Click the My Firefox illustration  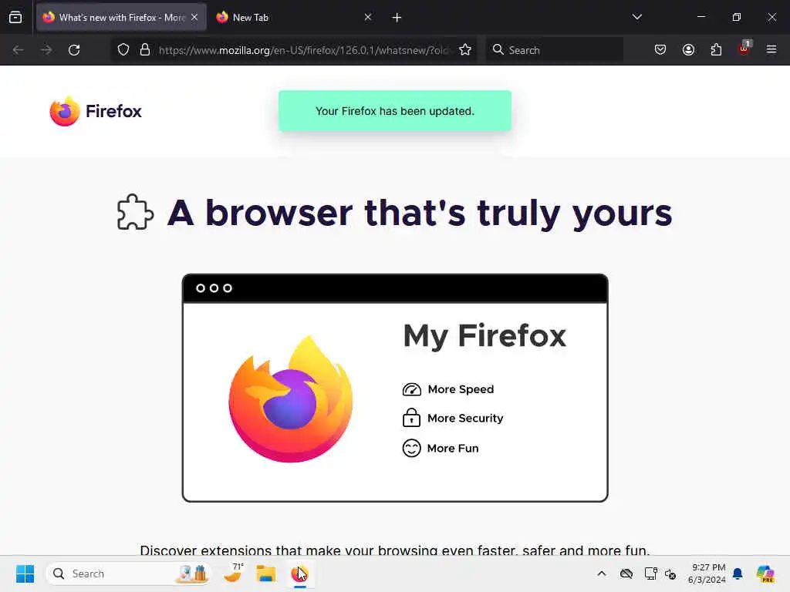point(395,388)
